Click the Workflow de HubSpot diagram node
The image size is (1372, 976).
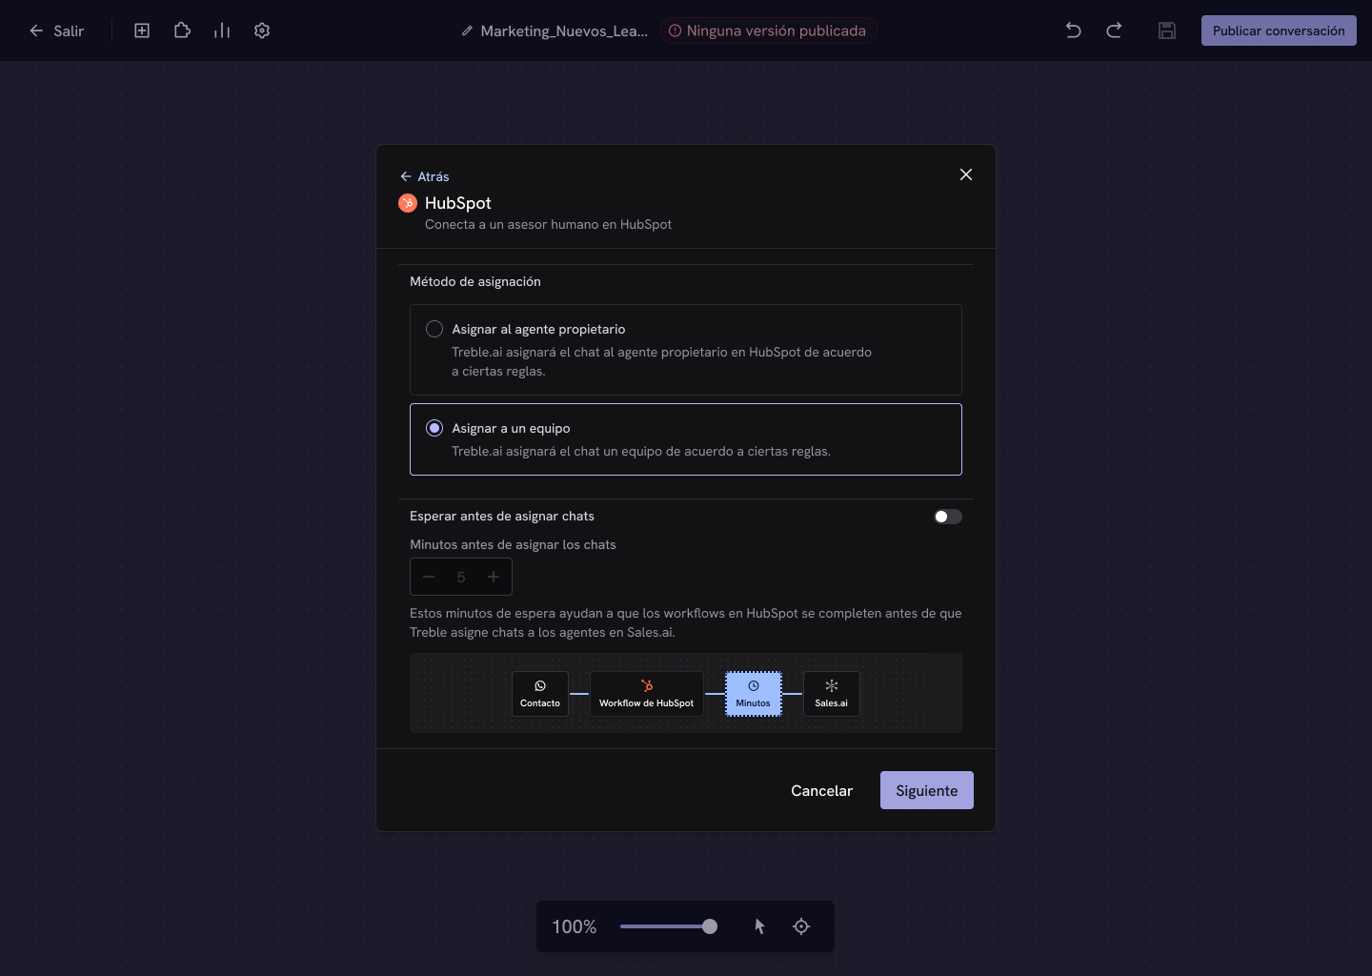coord(647,694)
